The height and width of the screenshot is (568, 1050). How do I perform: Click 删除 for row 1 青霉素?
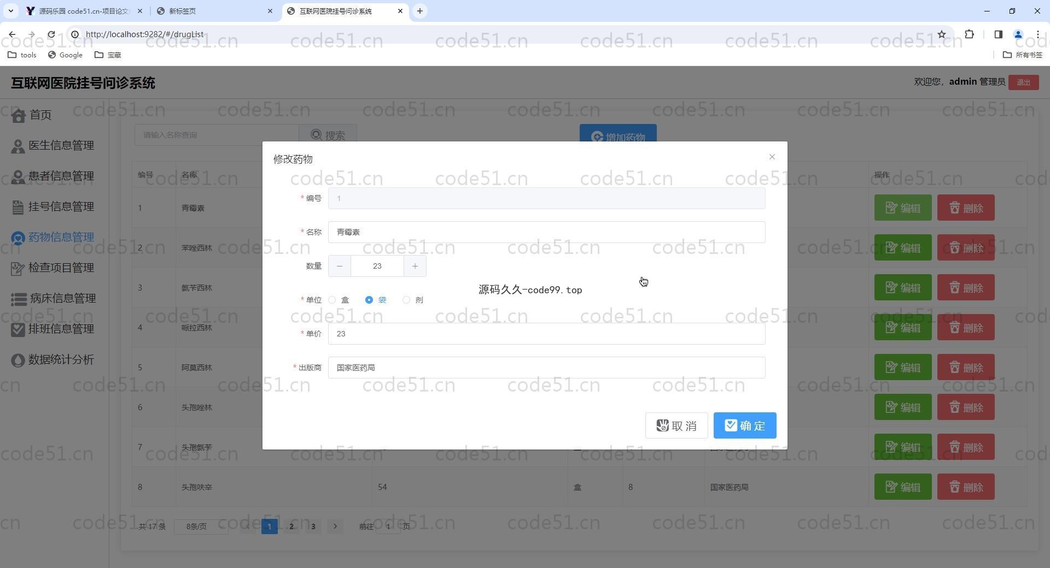(966, 208)
